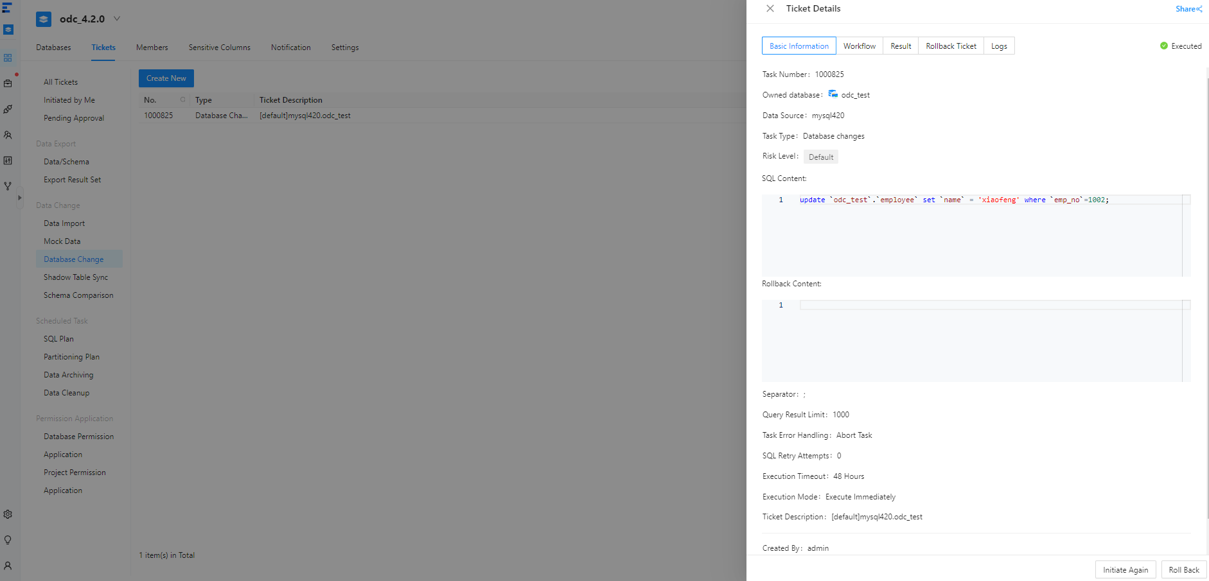Click the branch fork icon in sidebar

point(8,186)
